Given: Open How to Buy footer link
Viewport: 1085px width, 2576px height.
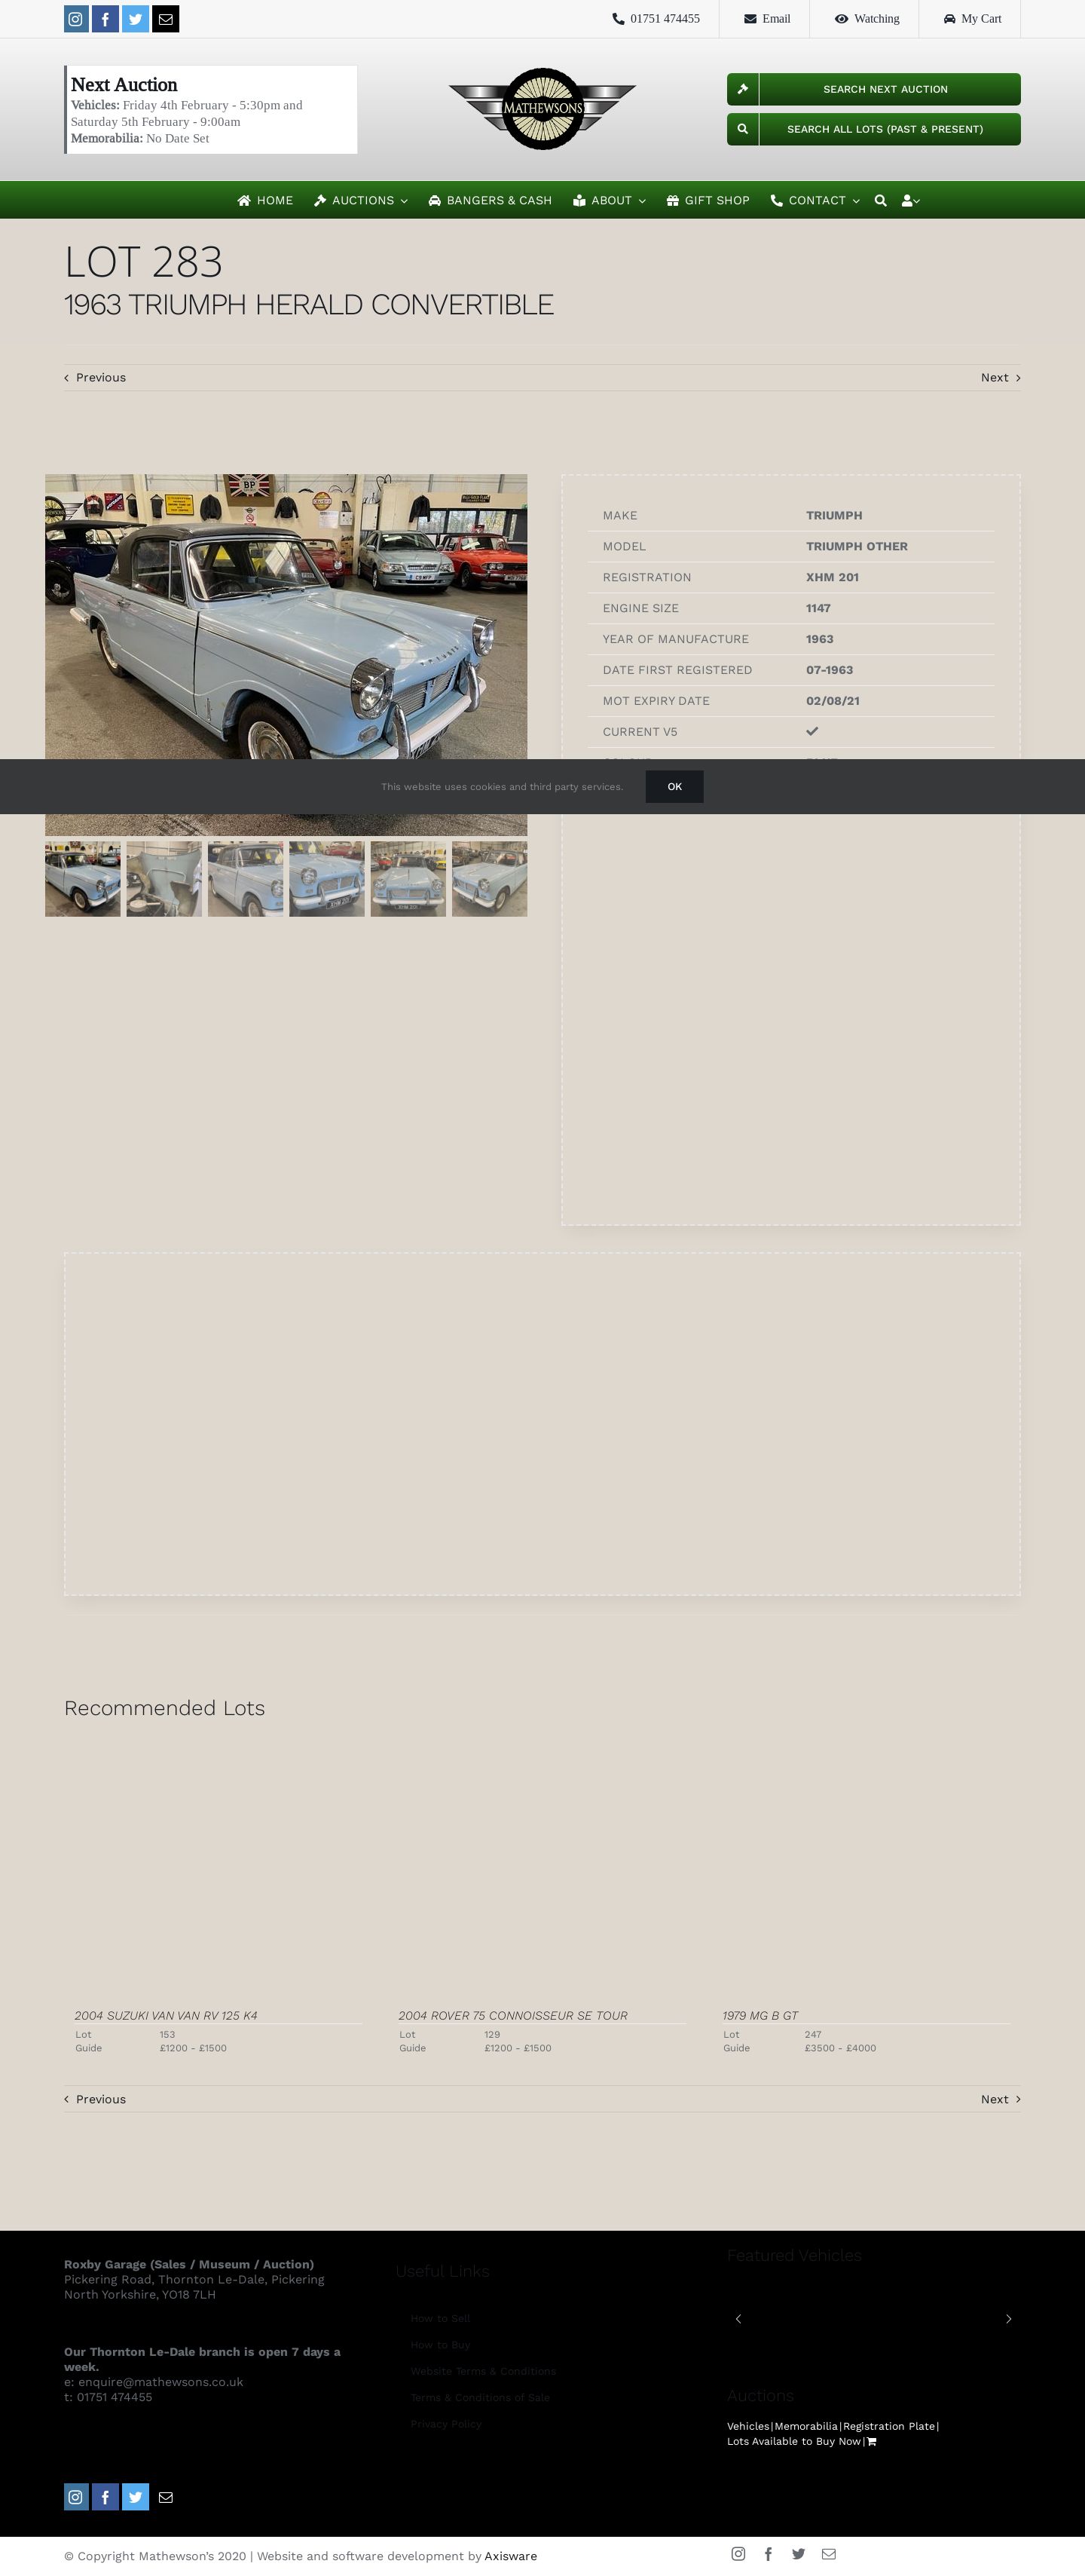Looking at the screenshot, I should pos(441,2344).
